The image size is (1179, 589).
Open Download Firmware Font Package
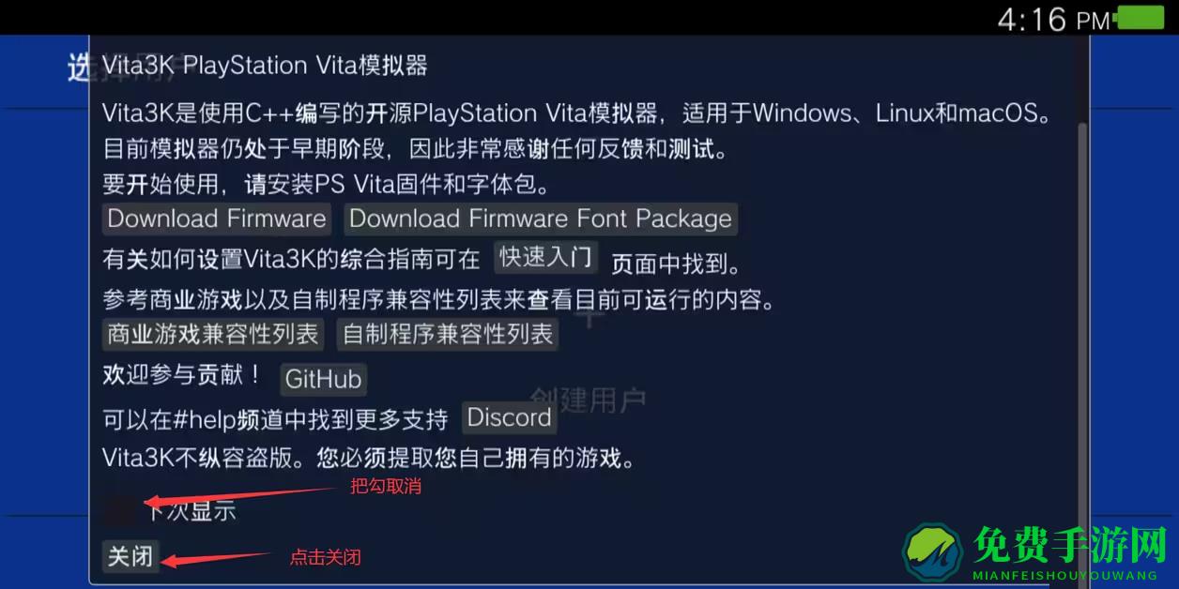[x=541, y=219]
